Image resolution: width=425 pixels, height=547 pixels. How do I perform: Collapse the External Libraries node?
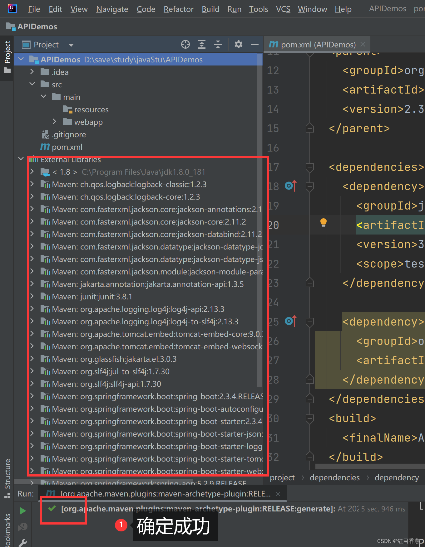(x=21, y=159)
